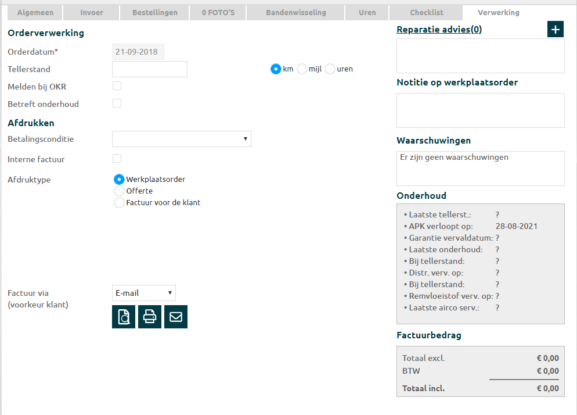Check the Interne factuur checkbox
The width and height of the screenshot is (577, 415).
[x=117, y=159]
